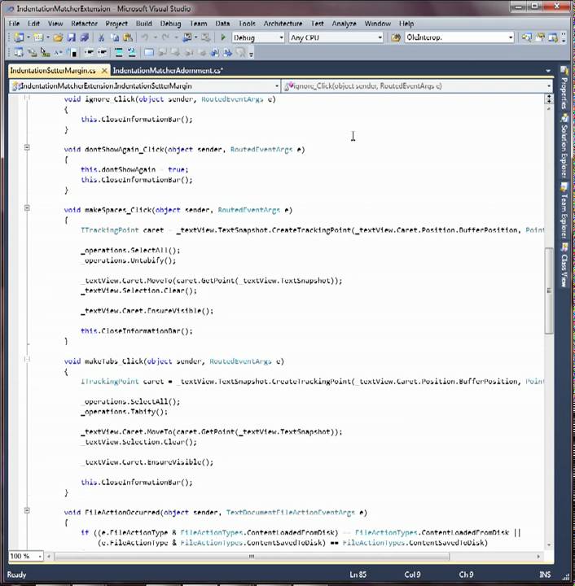Click the INS indicator in the status bar

545,575
